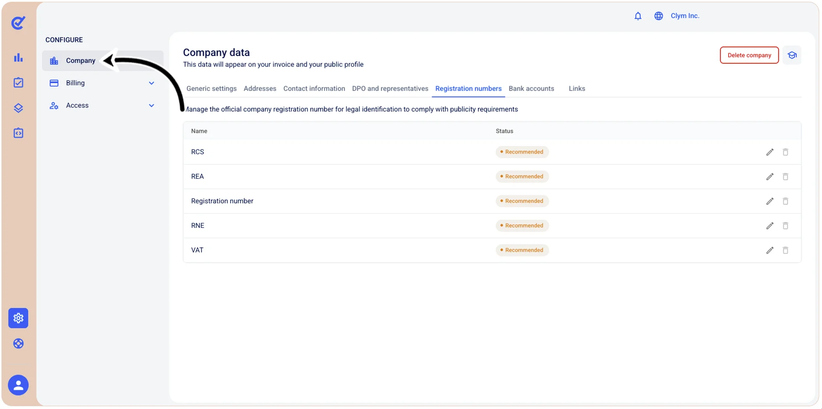Screen dimensions: 822x409
Task: Delete the RCS row
Action: 786,152
